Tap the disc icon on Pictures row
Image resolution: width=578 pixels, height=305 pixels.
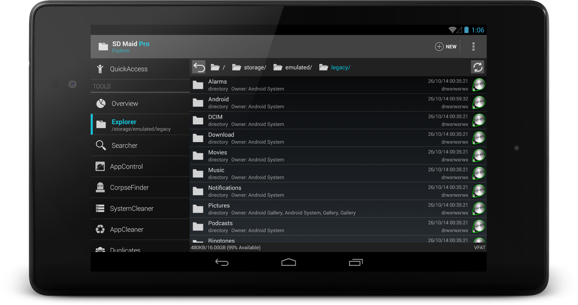pyautogui.click(x=479, y=208)
